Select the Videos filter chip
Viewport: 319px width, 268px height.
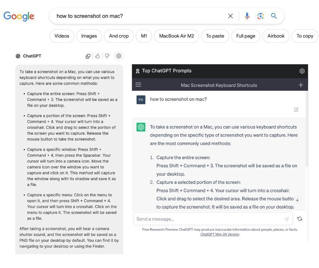(62, 36)
